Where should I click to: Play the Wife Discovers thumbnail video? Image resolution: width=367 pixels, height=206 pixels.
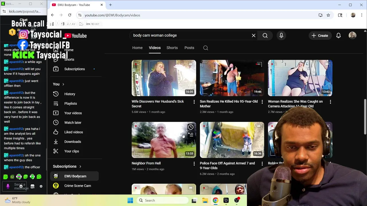point(164,78)
